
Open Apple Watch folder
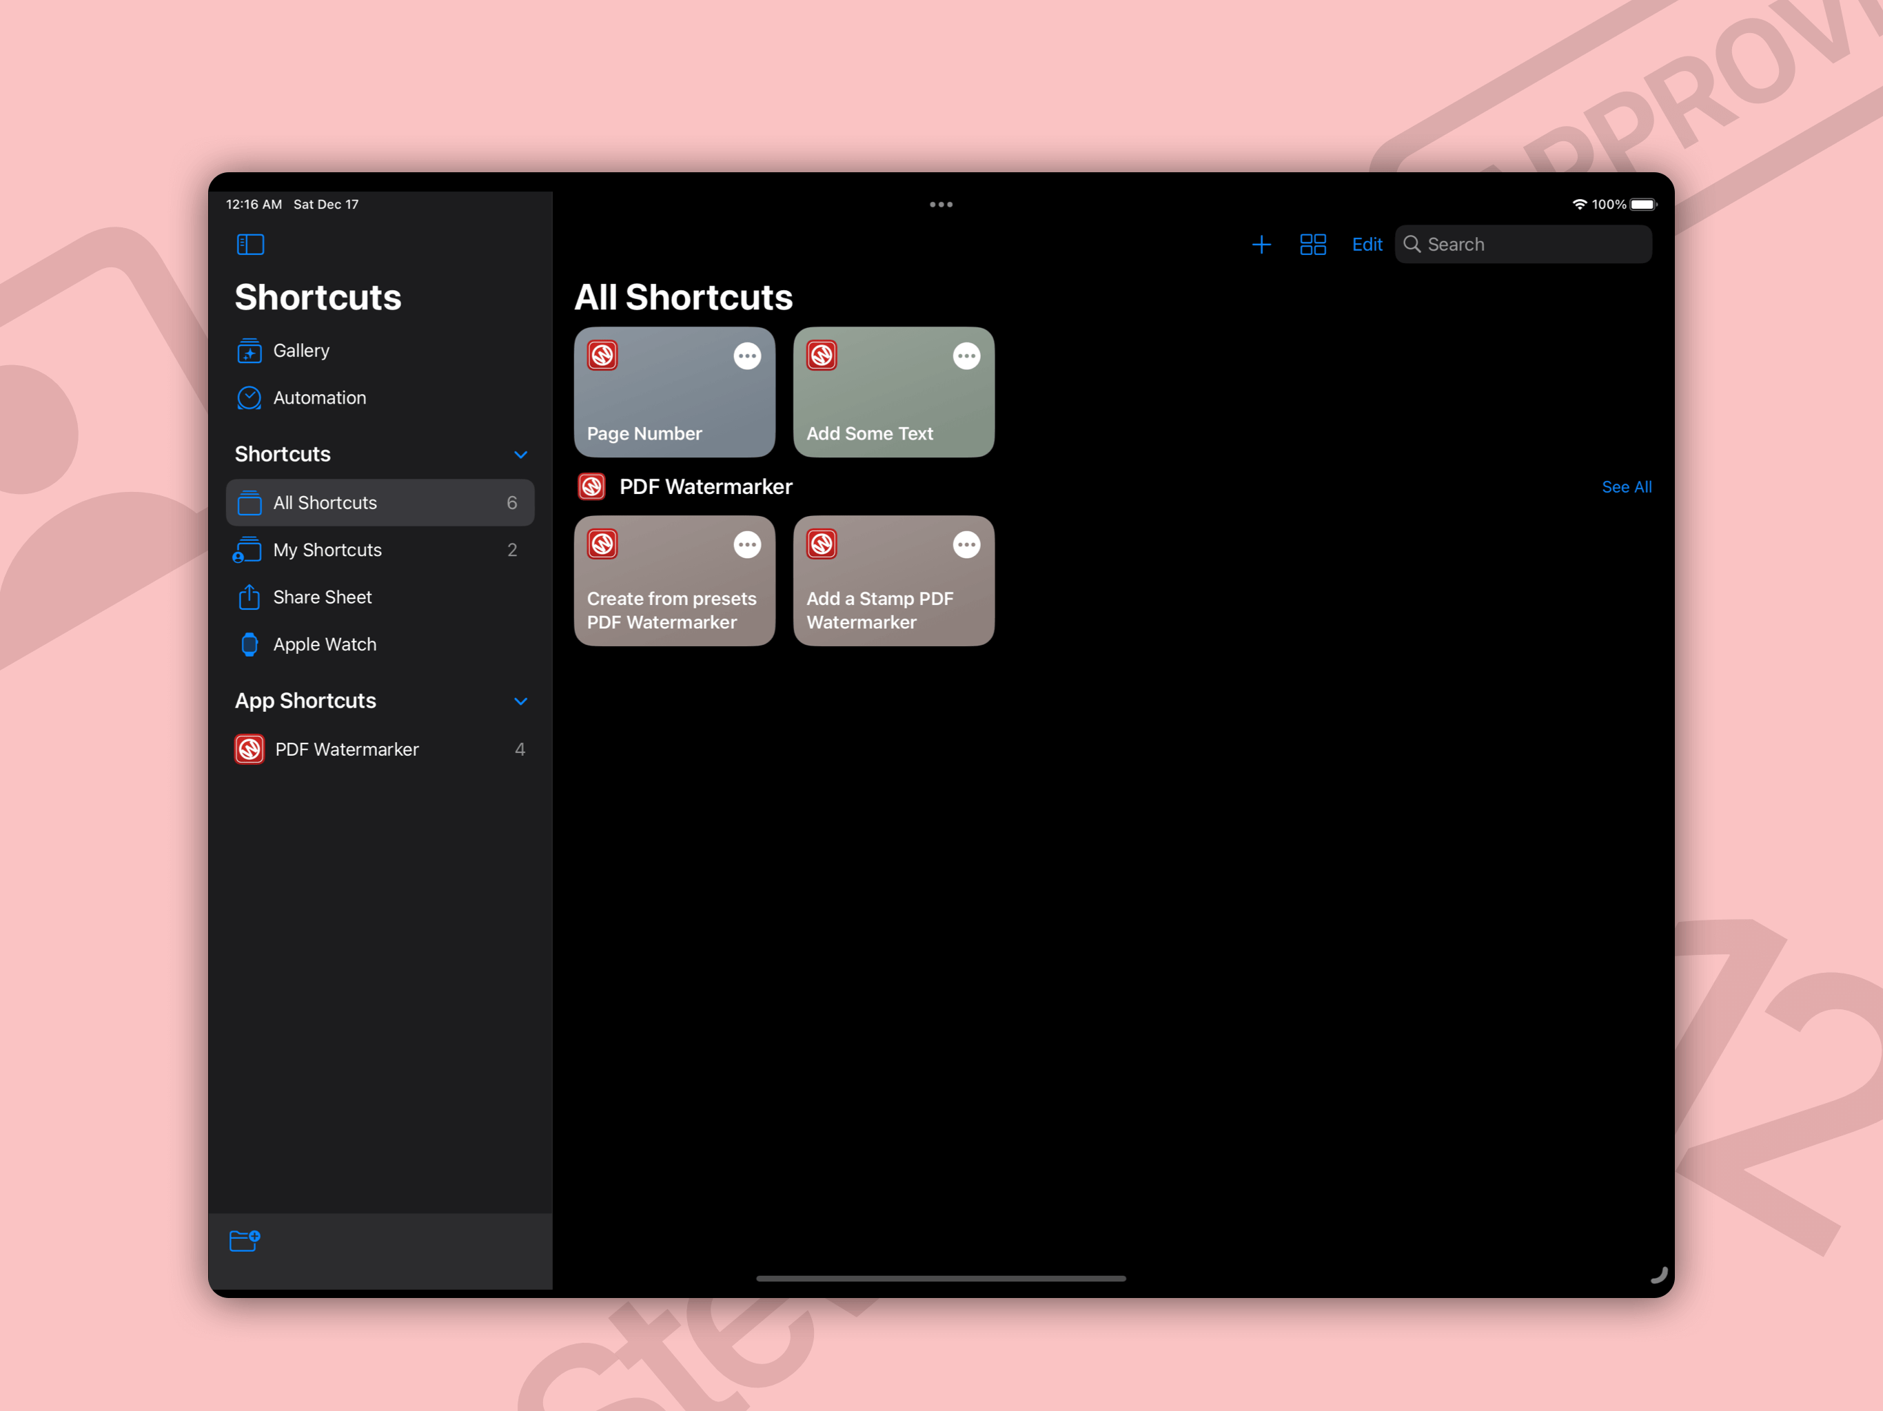380,644
